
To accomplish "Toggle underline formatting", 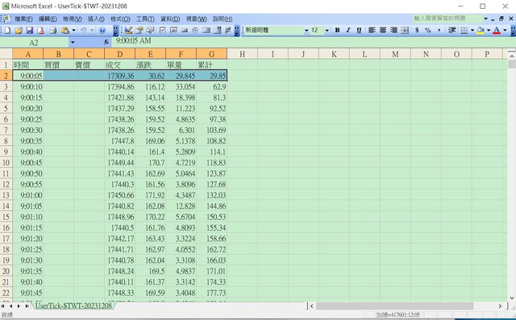I will pyautogui.click(x=359, y=31).
